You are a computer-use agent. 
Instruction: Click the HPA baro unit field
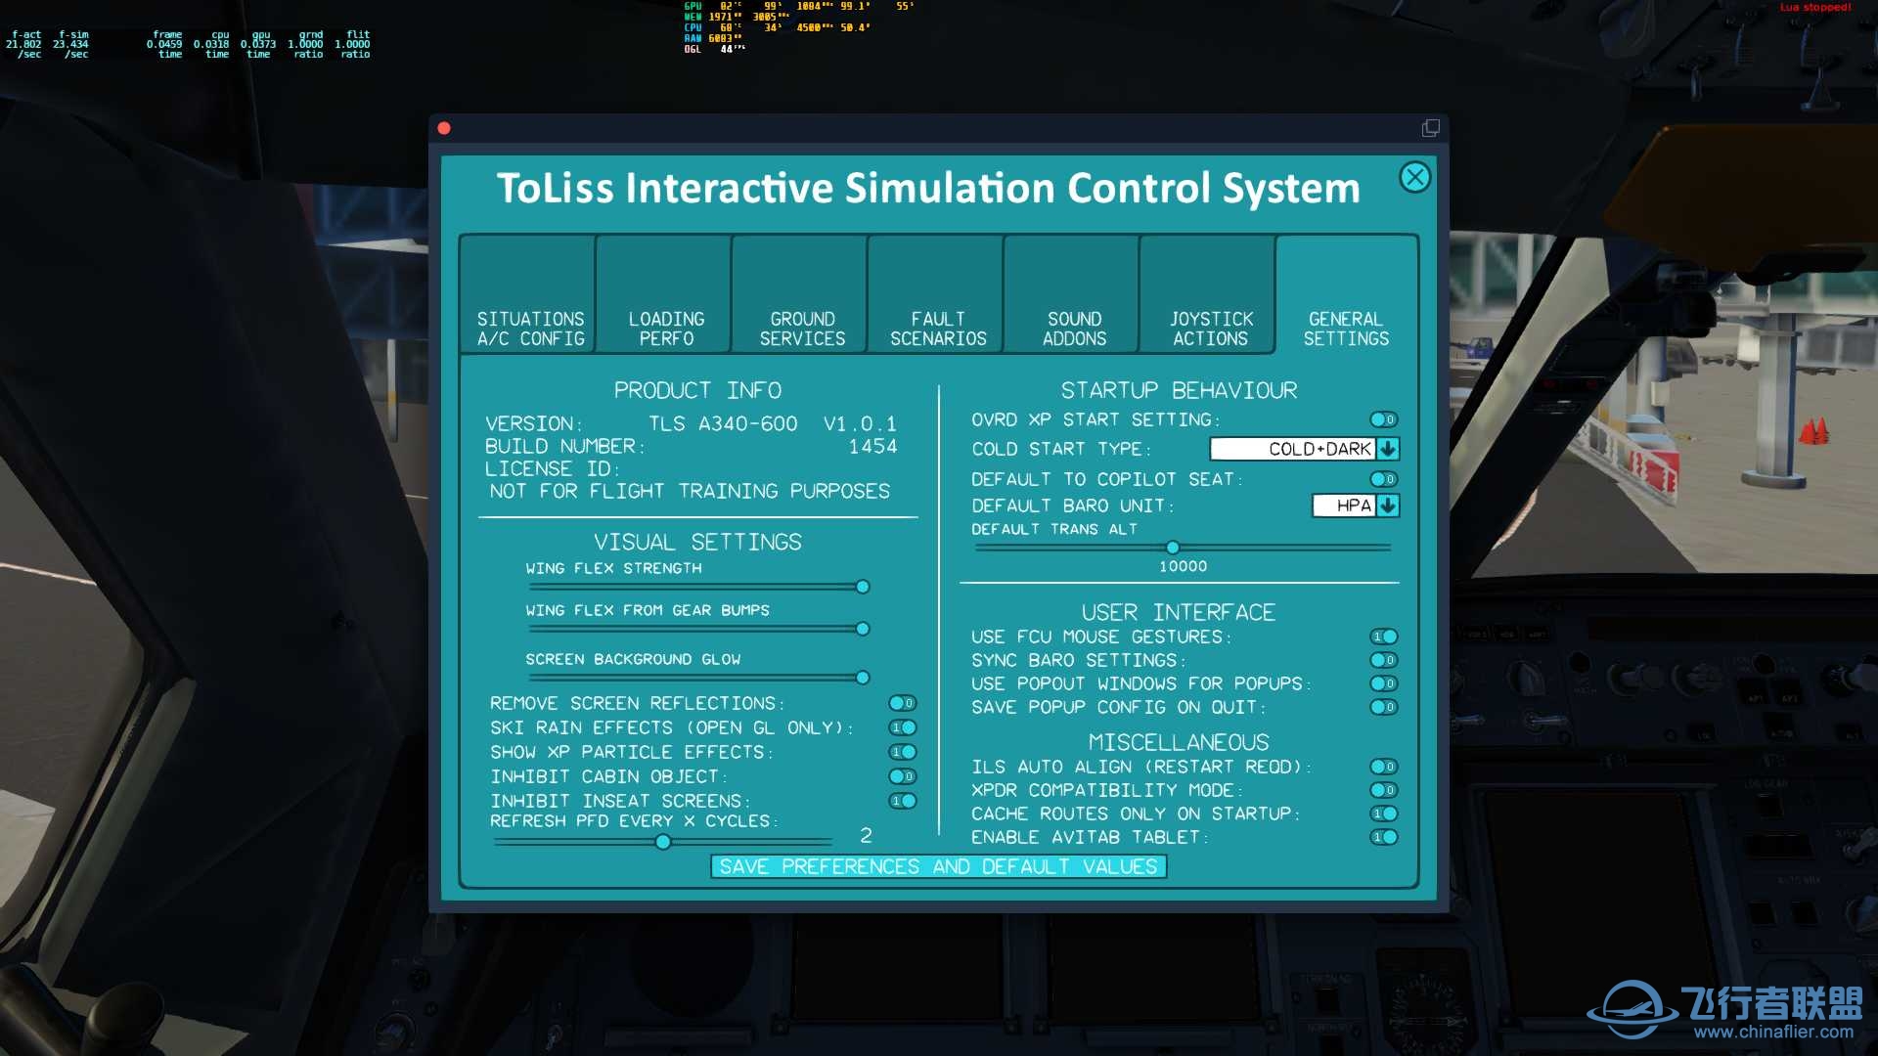pos(1344,506)
